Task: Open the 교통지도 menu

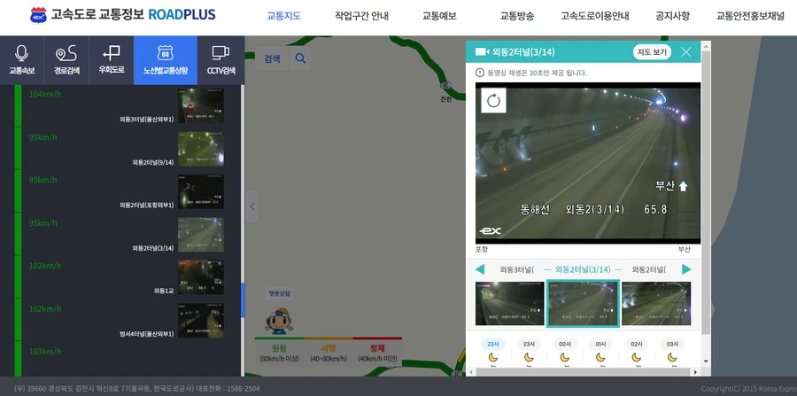Action: (x=284, y=16)
